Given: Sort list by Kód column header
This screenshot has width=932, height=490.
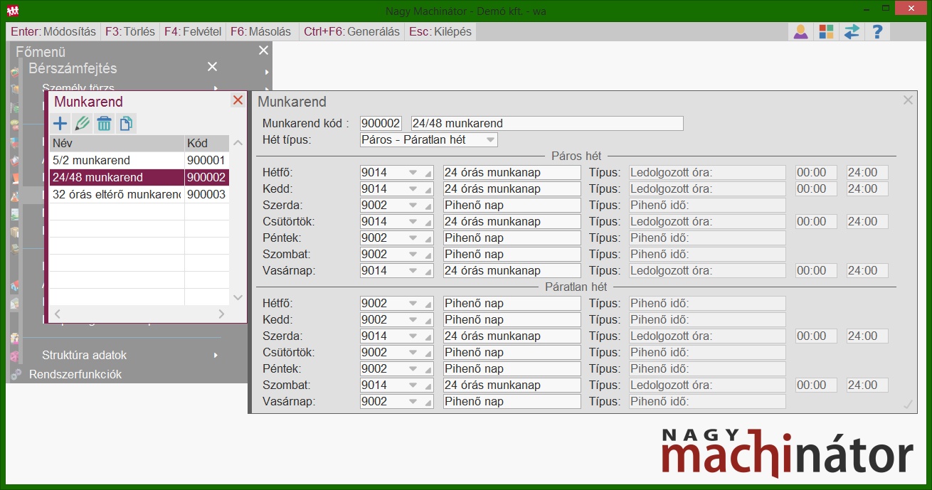Looking at the screenshot, I should pyautogui.click(x=207, y=144).
